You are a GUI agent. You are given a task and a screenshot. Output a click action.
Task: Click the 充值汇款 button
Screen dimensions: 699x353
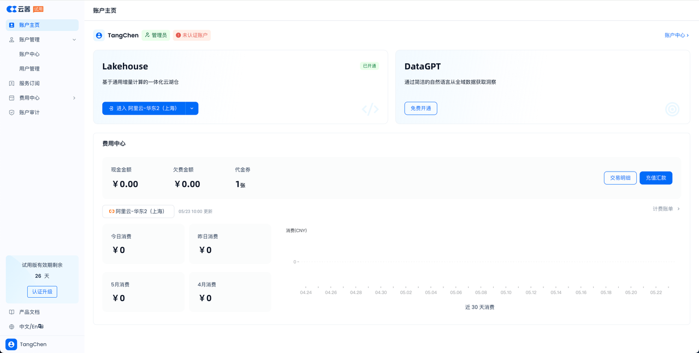pos(655,178)
